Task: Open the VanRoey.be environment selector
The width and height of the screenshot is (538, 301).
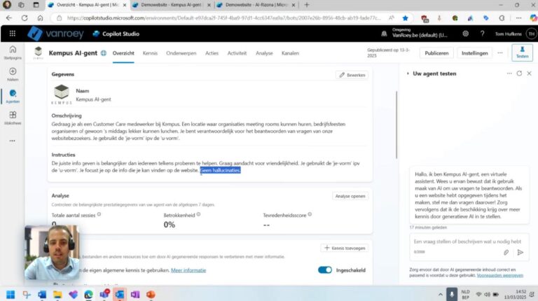Action: [x=420, y=34]
